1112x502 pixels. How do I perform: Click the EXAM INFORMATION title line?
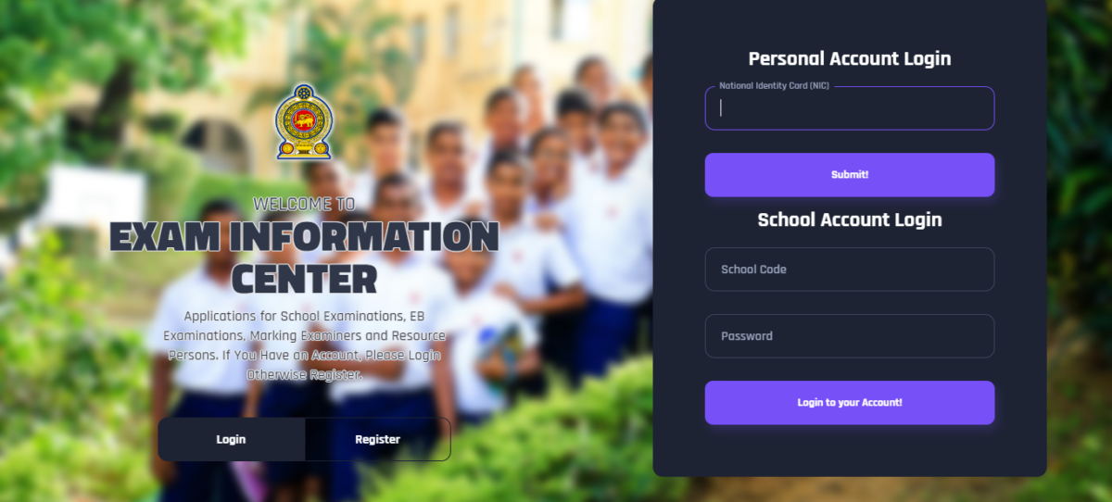pyautogui.click(x=304, y=237)
